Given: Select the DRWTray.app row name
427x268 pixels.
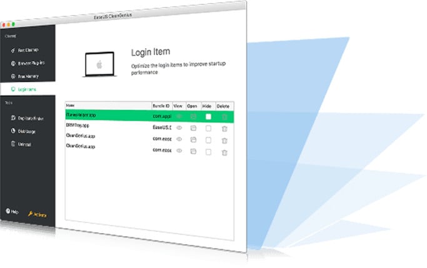Looking at the screenshot, I should tap(78, 126).
